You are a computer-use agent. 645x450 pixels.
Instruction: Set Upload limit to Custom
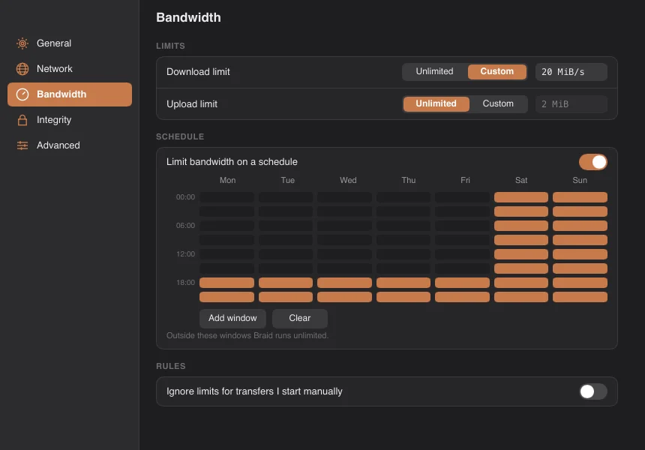498,103
